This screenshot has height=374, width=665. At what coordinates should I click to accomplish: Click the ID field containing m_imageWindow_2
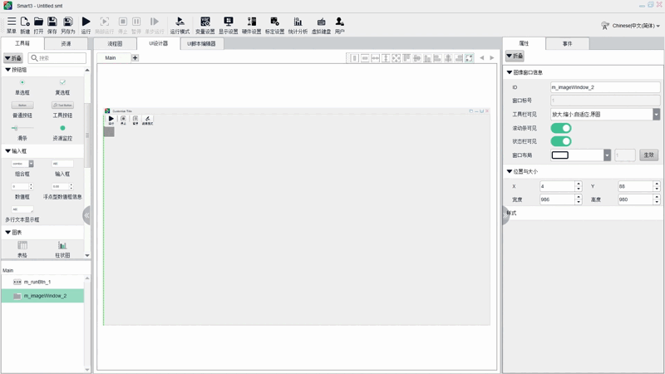point(604,87)
